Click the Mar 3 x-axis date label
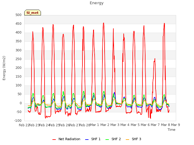Screen dimensions: 194x145 point(115,125)
